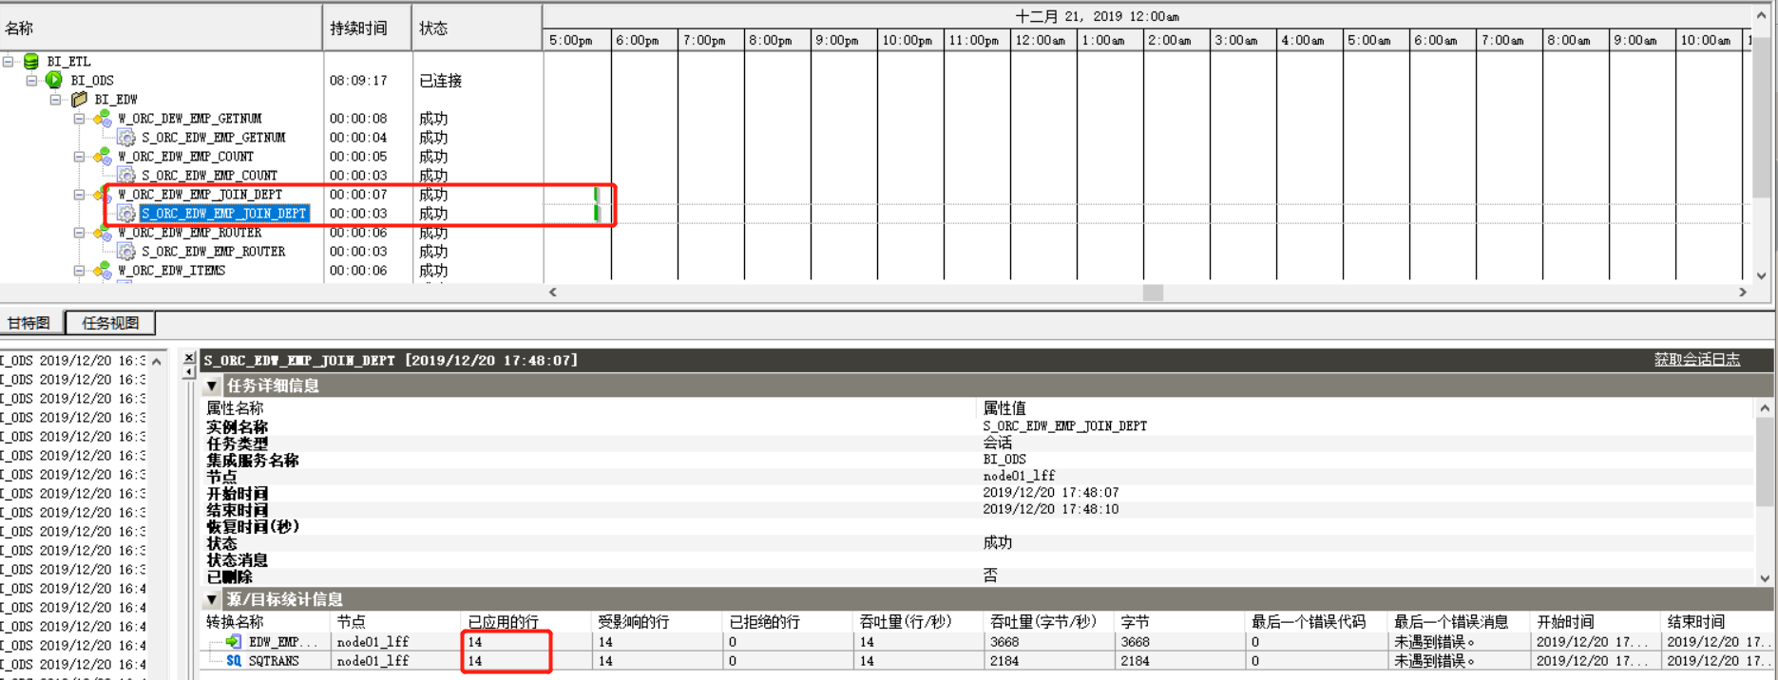Select the S_ORC_EDW_EMP_ROUTER session

(213, 252)
